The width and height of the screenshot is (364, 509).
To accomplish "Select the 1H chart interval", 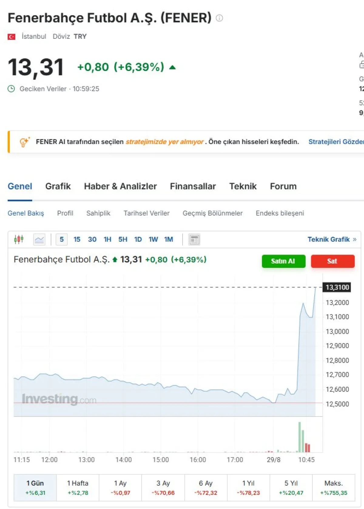I will pos(107,239).
